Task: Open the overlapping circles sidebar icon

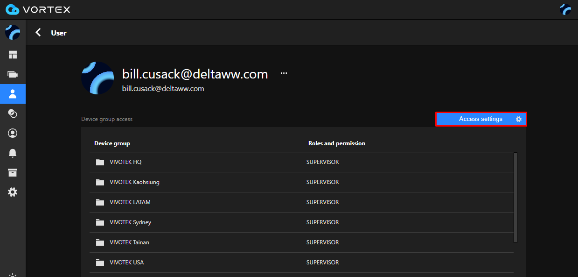Action: tap(13, 114)
